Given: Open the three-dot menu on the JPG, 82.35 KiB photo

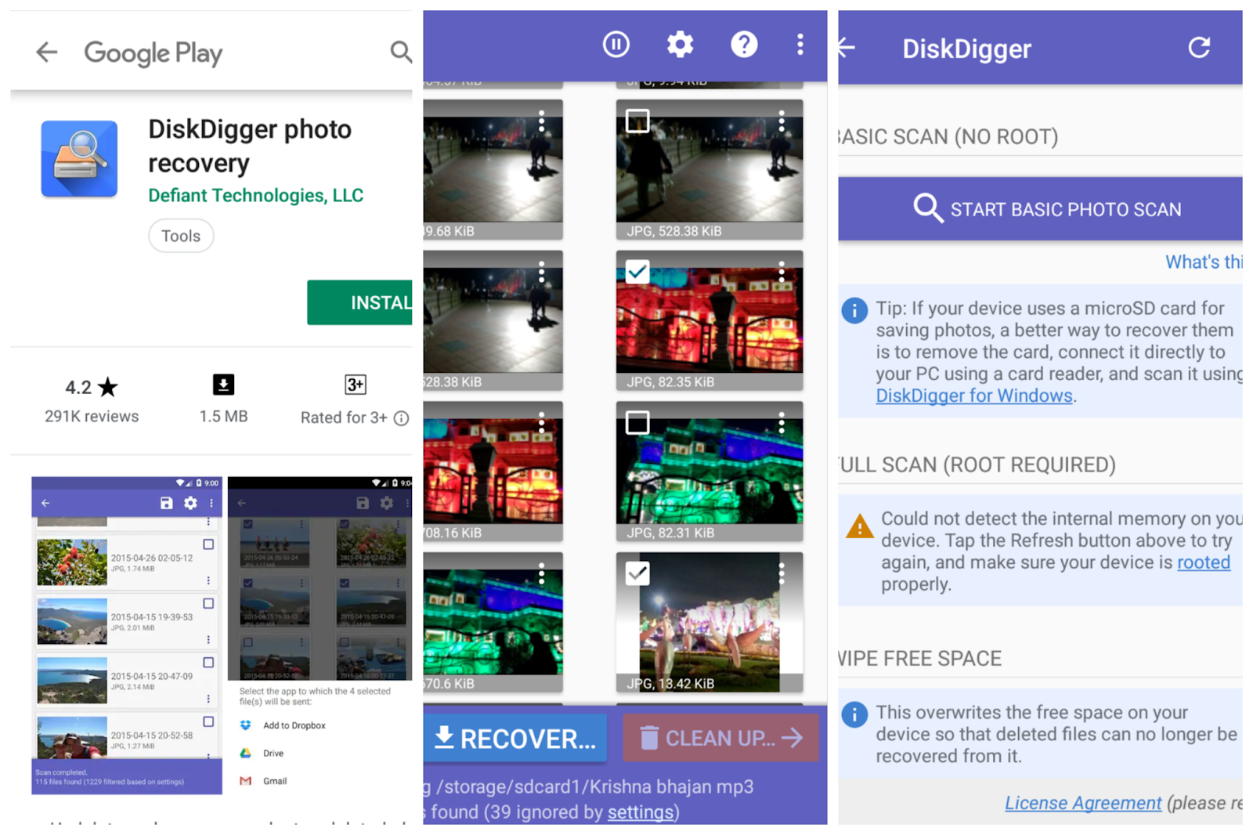Looking at the screenshot, I should (782, 272).
